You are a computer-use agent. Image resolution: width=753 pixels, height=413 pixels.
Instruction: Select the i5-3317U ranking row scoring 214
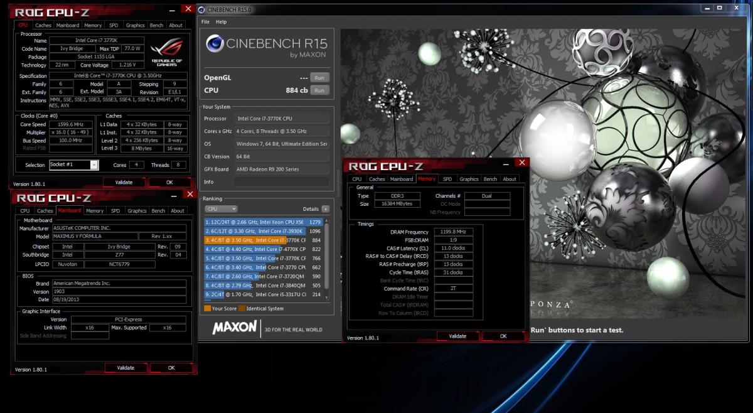click(x=263, y=294)
